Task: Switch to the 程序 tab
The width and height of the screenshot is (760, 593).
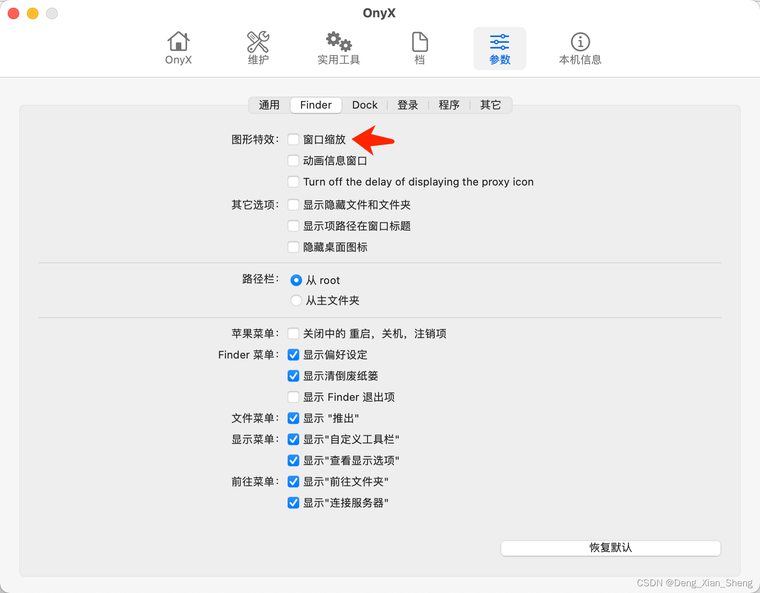Action: [x=449, y=105]
